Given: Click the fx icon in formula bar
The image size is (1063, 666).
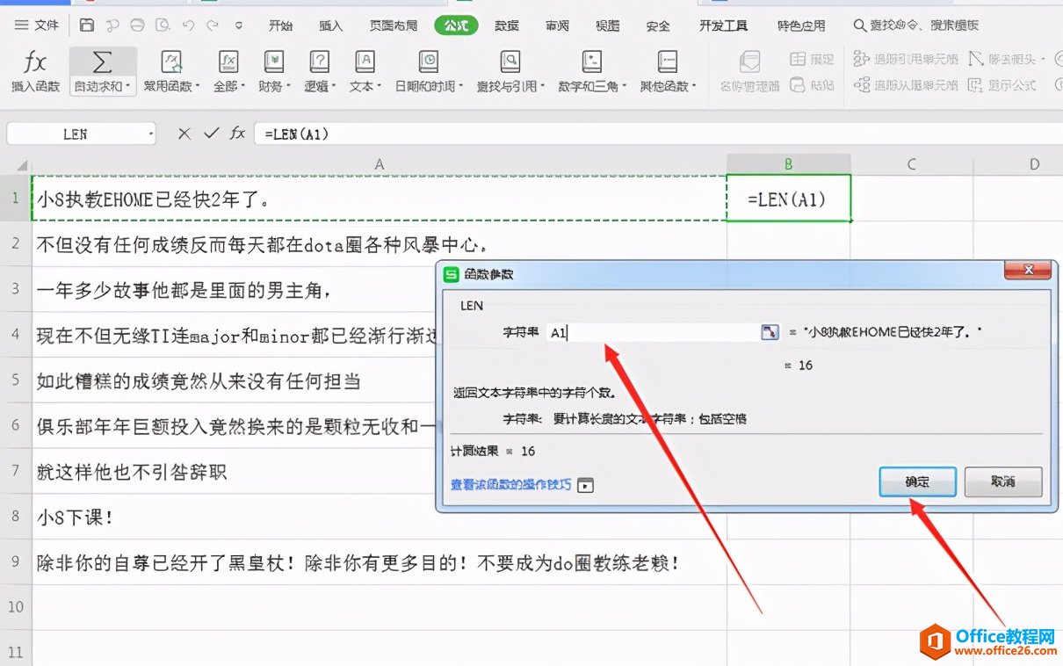Looking at the screenshot, I should click(x=237, y=134).
